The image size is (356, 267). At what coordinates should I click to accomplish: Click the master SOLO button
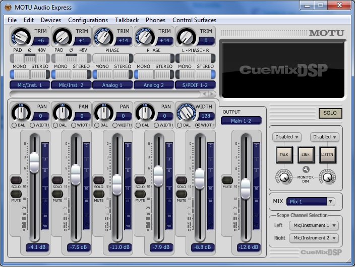pos(330,113)
